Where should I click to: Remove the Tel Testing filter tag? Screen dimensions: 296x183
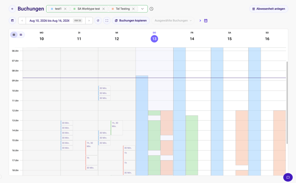tap(133, 9)
